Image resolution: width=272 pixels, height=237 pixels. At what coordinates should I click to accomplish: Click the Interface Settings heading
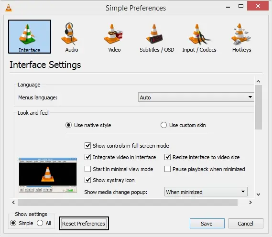click(45, 65)
